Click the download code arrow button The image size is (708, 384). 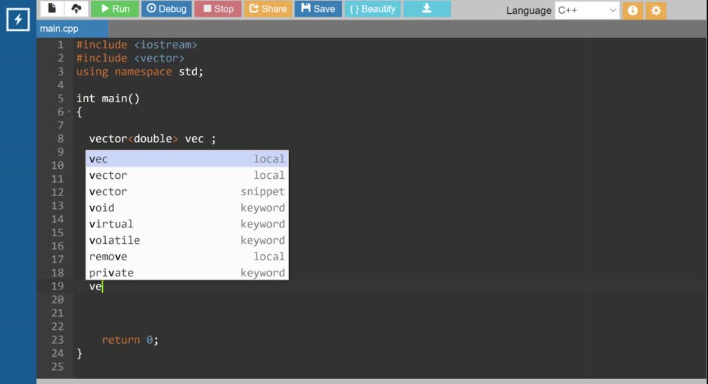tap(427, 9)
